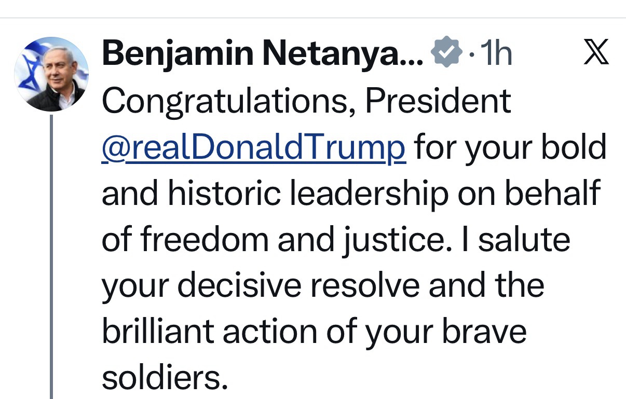This screenshot has height=399, width=626.
Task: Open the tweet author's profile picture
Action: click(x=51, y=74)
